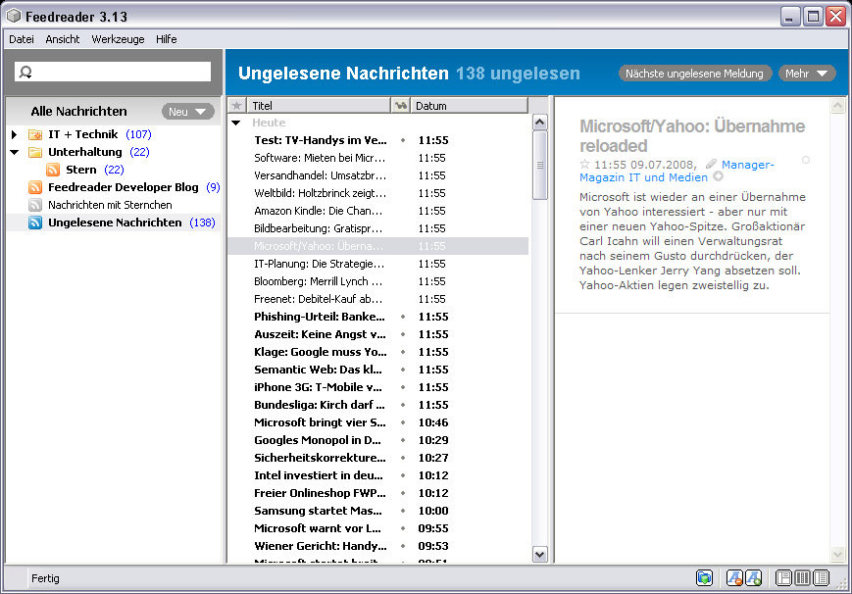Toggle unread dot on Samsung startet row

[403, 511]
